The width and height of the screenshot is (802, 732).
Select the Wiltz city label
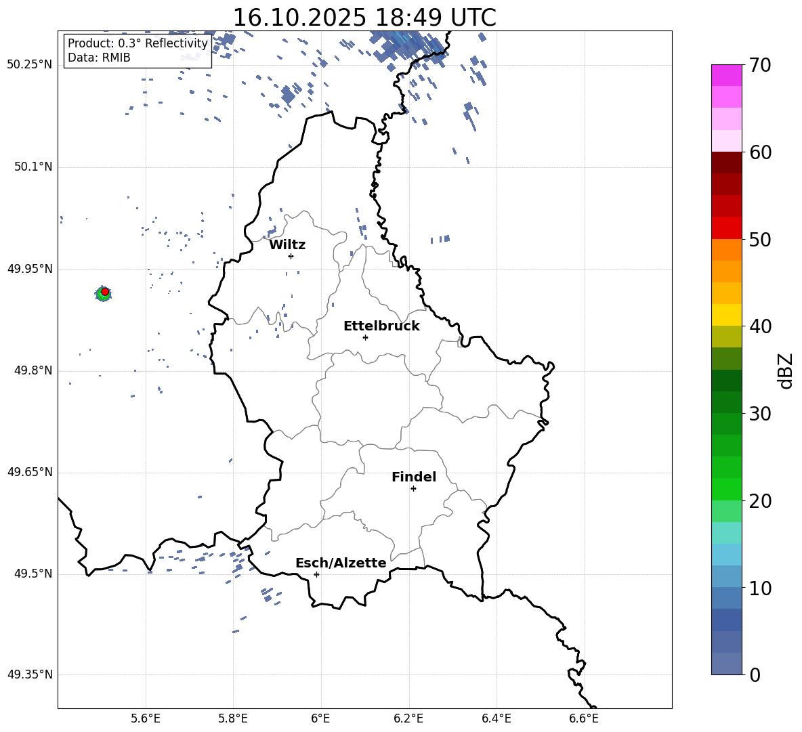287,245
